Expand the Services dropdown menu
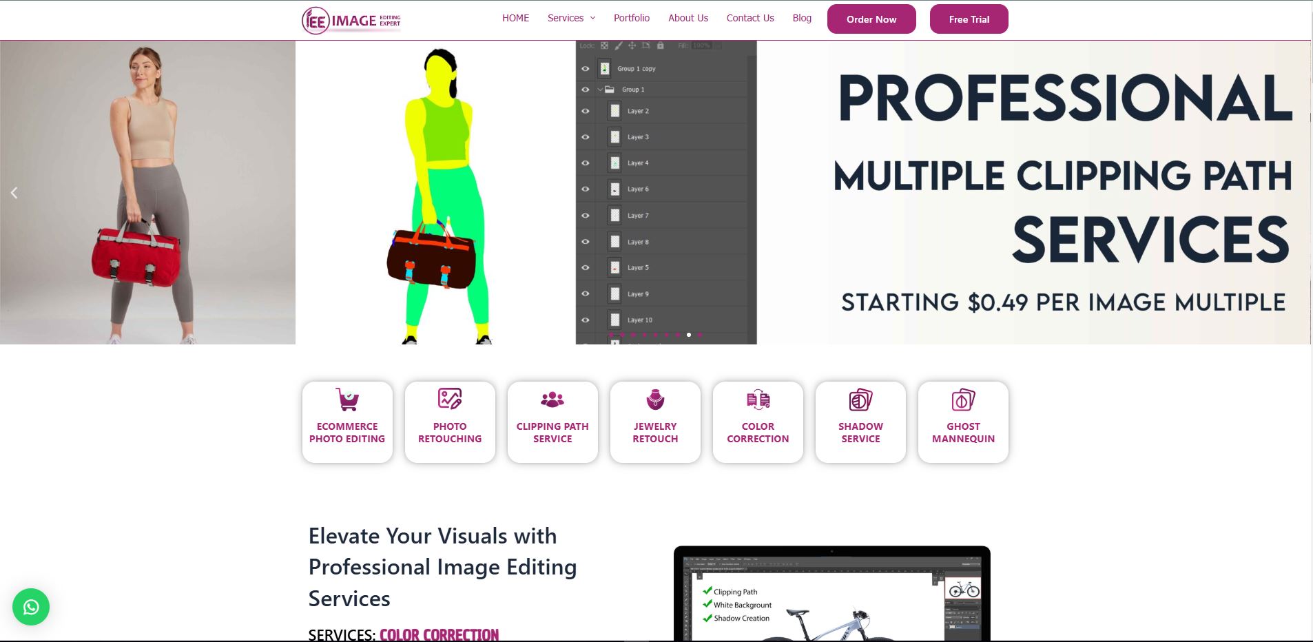 571,18
